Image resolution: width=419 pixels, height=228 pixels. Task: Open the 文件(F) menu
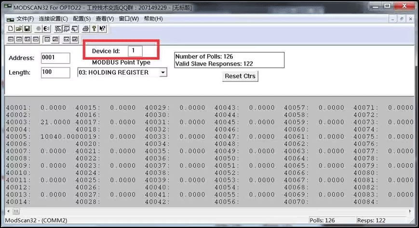[x=25, y=19]
